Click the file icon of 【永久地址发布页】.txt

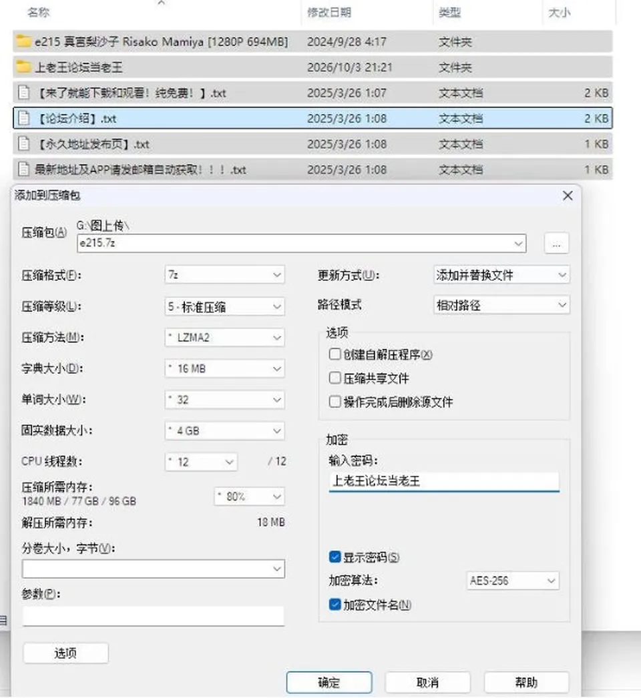coord(23,143)
